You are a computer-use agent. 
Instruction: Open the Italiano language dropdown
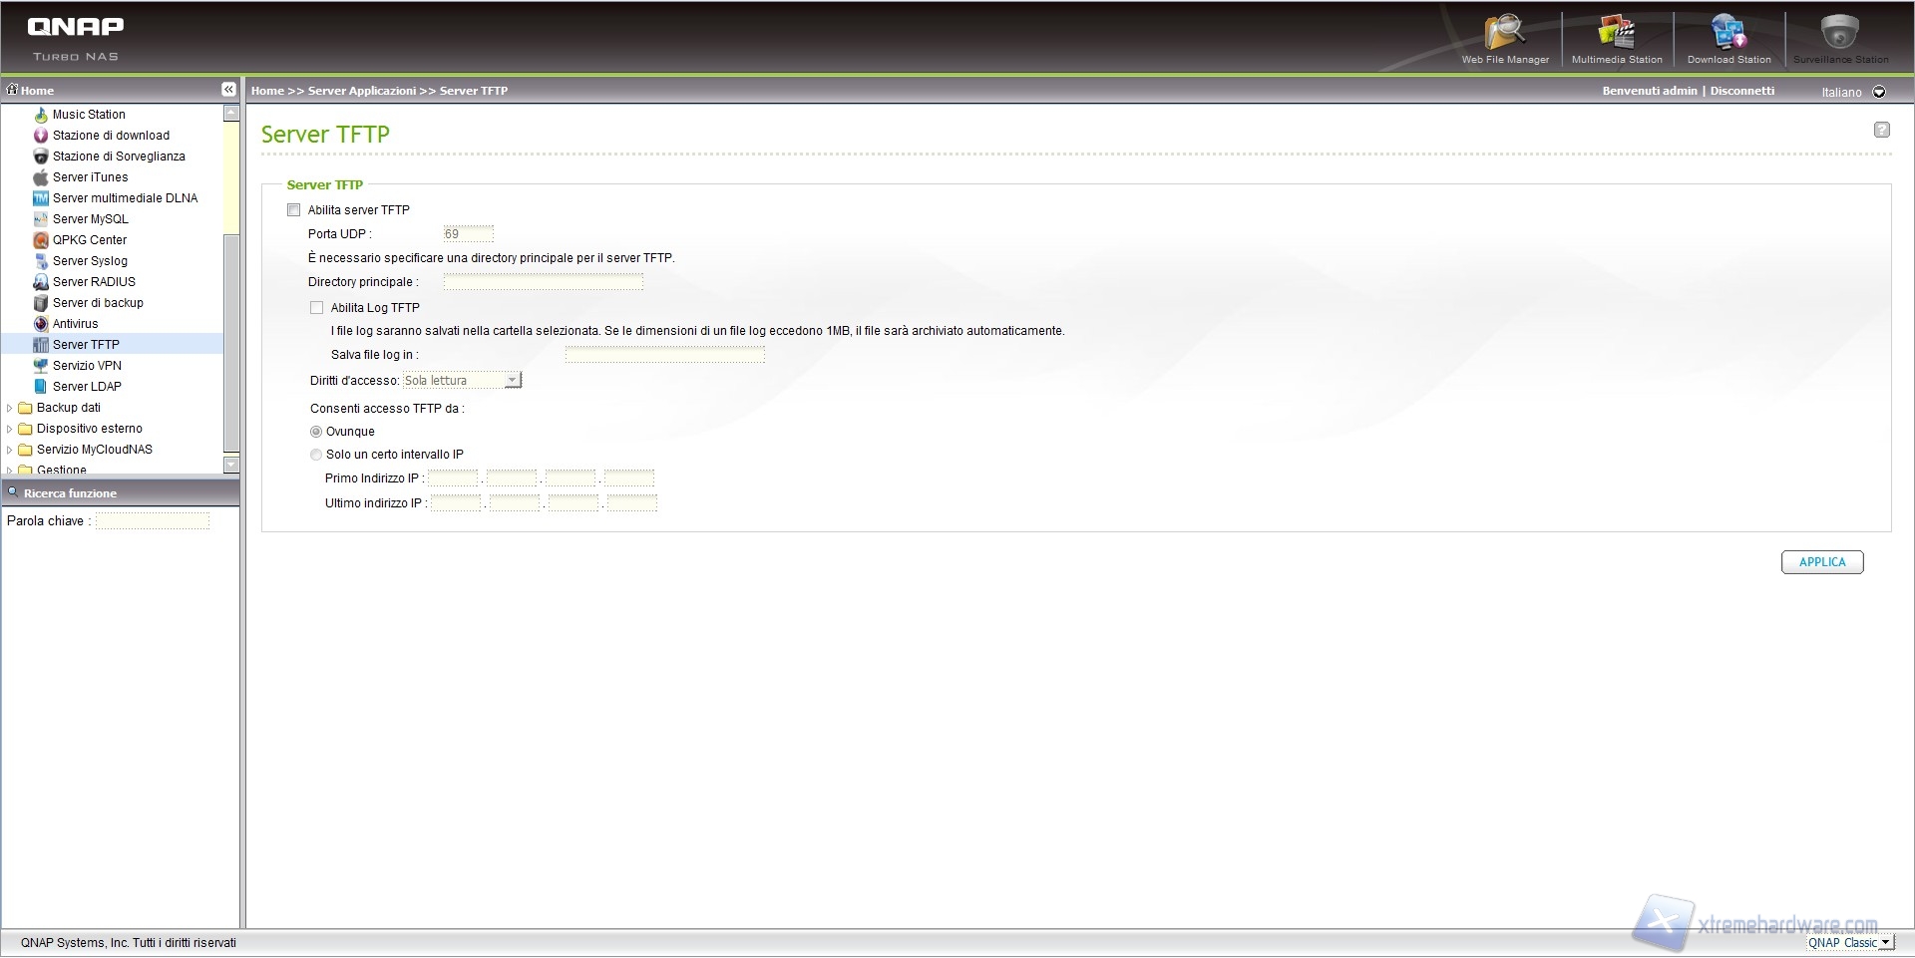[x=1879, y=92]
